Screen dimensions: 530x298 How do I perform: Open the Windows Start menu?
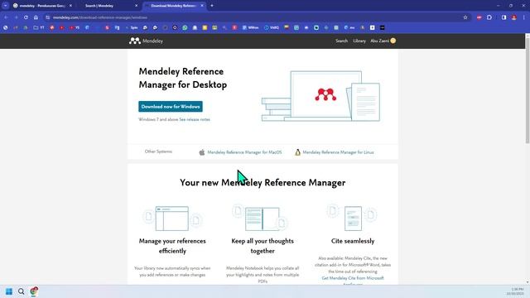9,291
